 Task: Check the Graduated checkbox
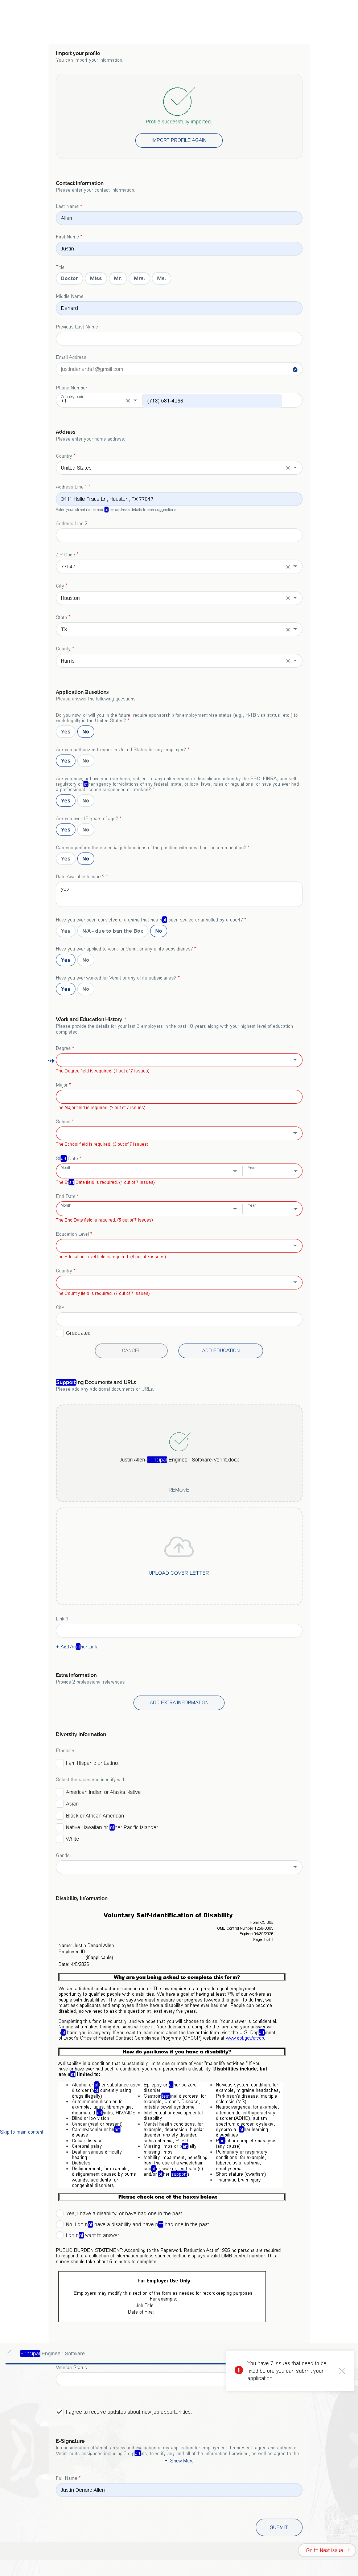pos(60,1333)
